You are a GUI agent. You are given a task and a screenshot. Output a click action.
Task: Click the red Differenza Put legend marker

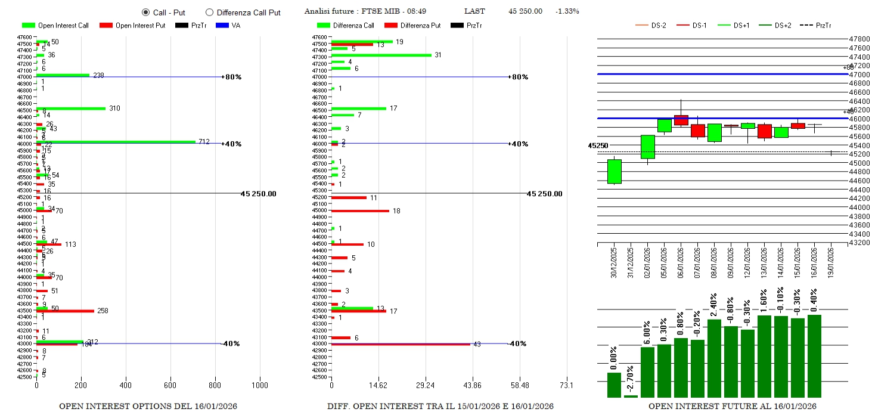391,26
